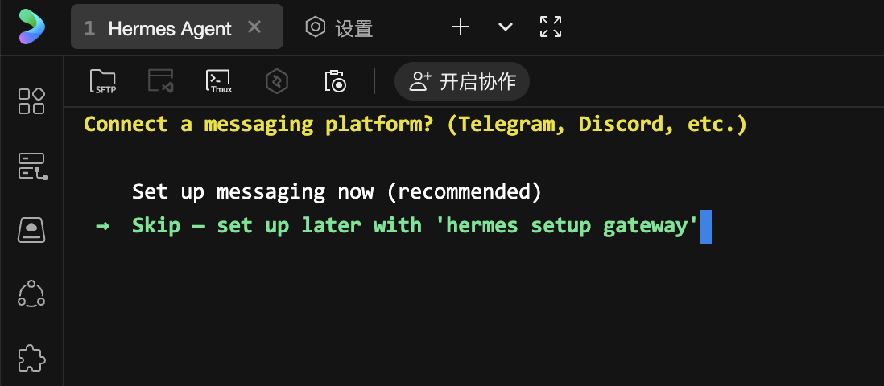Toggle fullscreen mode with expand icon
This screenshot has width=884, height=386.
click(551, 27)
